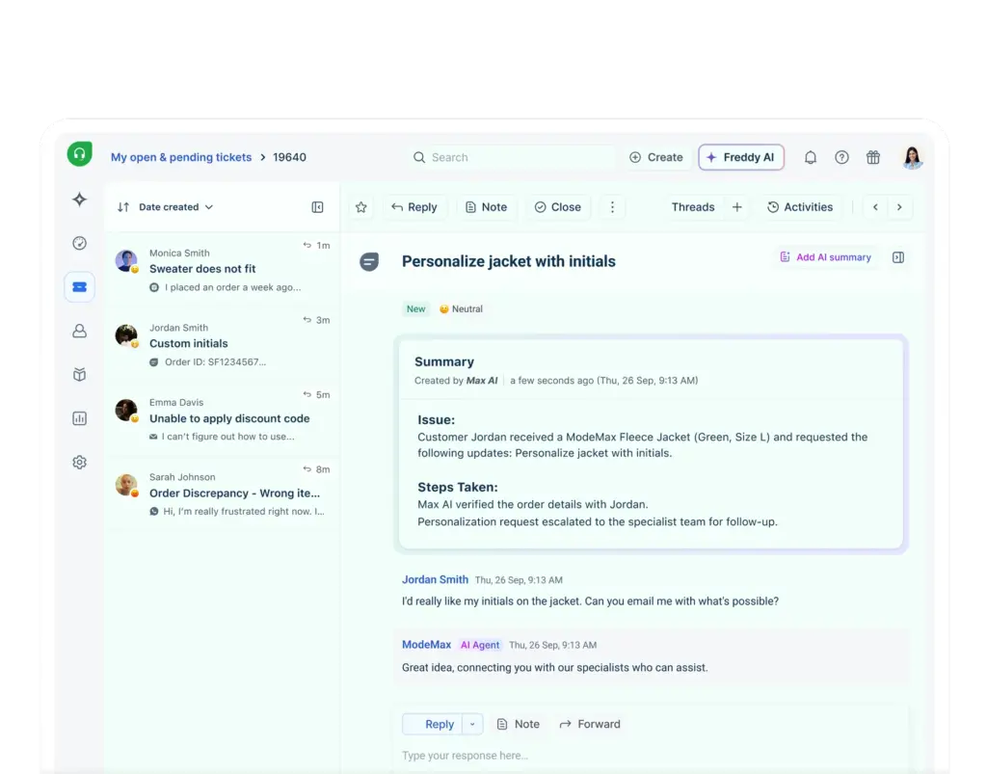Open the gift what's new icon
This screenshot has height=774, width=987.
pos(873,157)
